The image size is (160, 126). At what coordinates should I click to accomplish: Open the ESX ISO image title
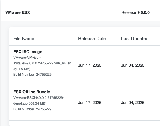coord(28,52)
